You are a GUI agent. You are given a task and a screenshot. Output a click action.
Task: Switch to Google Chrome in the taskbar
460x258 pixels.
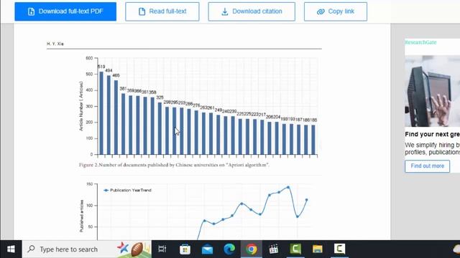252,249
